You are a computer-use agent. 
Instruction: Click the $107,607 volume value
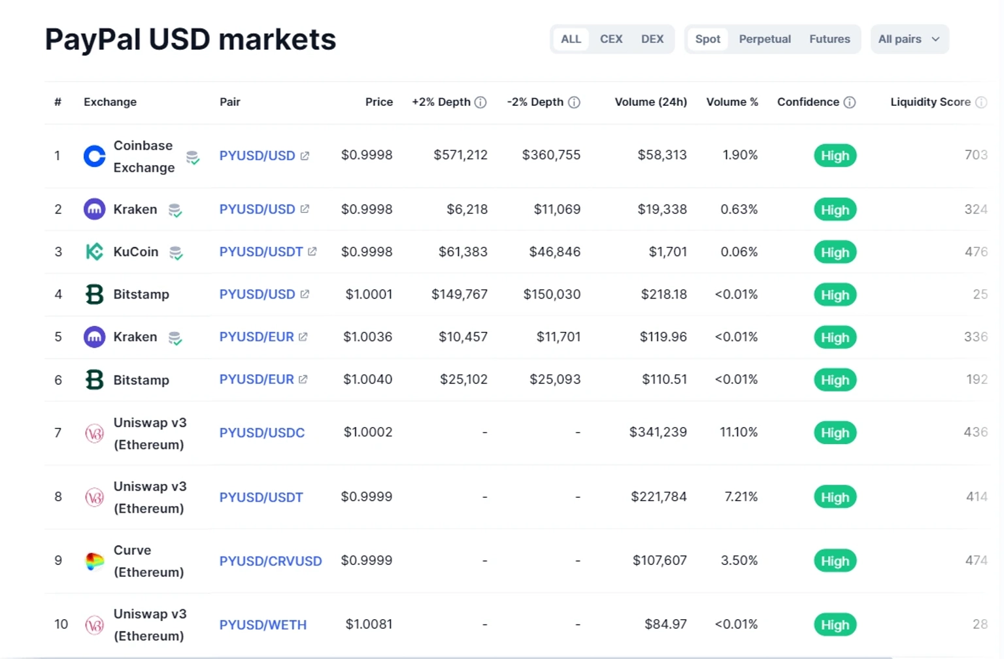pyautogui.click(x=660, y=560)
